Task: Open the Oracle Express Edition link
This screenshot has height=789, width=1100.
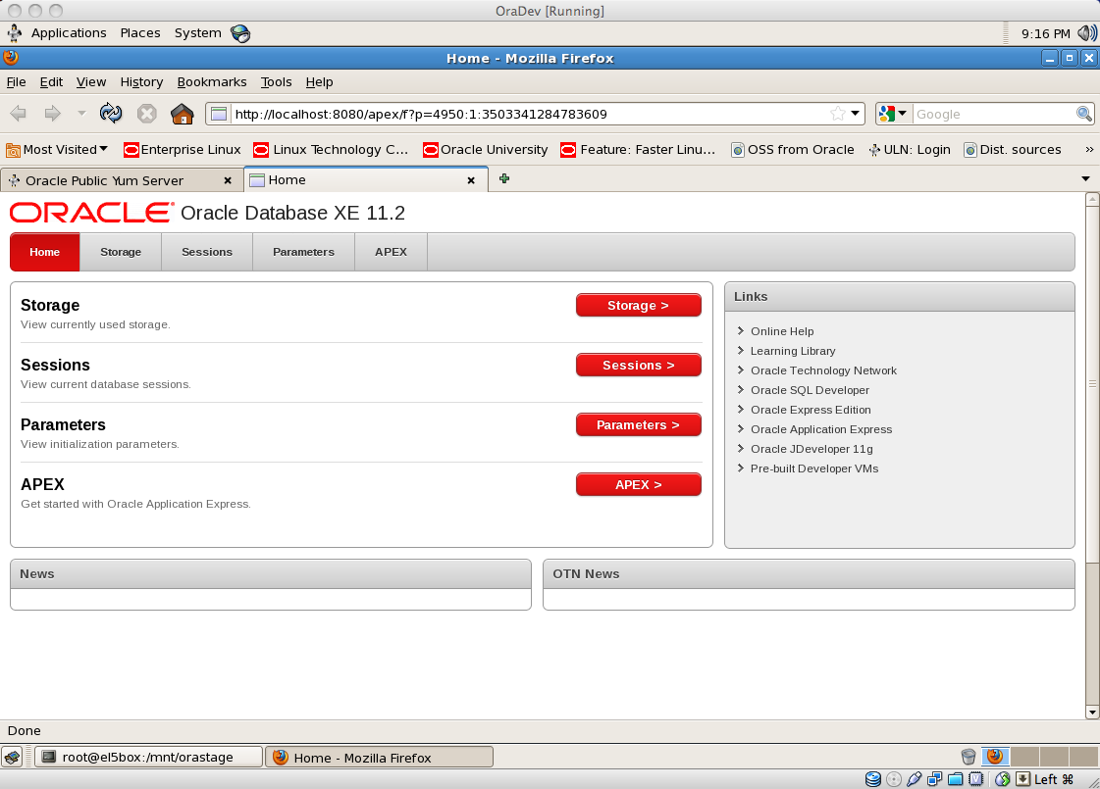Action: point(811,410)
